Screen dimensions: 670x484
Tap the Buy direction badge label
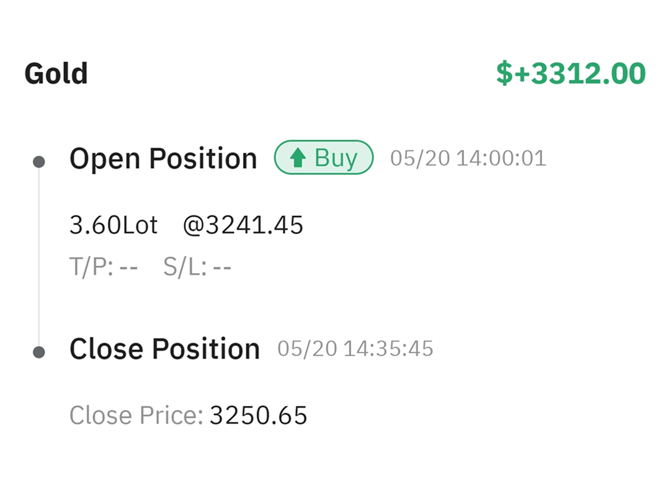[336, 159]
